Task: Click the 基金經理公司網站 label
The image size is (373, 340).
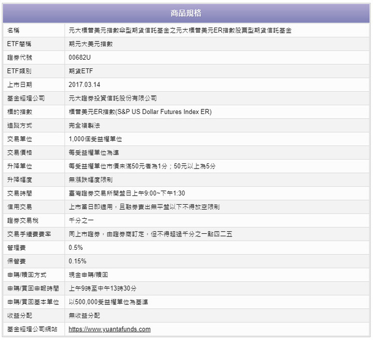Action: [x=32, y=329]
